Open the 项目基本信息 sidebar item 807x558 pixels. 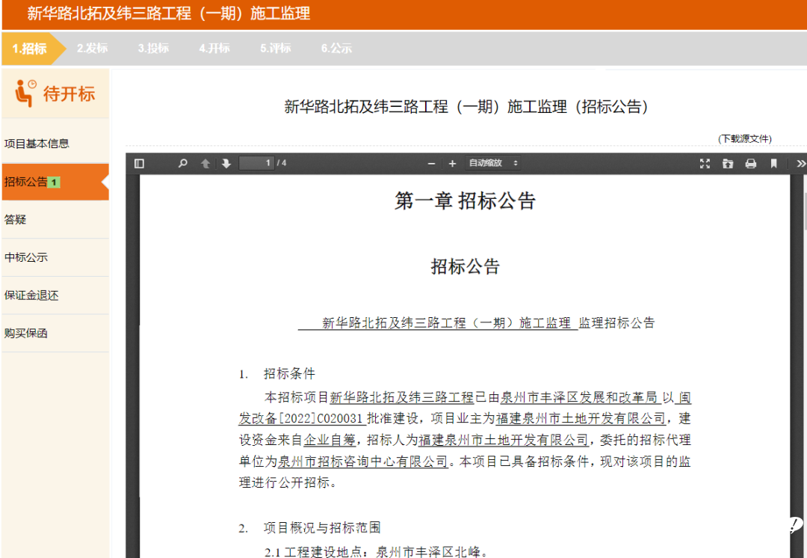37,144
